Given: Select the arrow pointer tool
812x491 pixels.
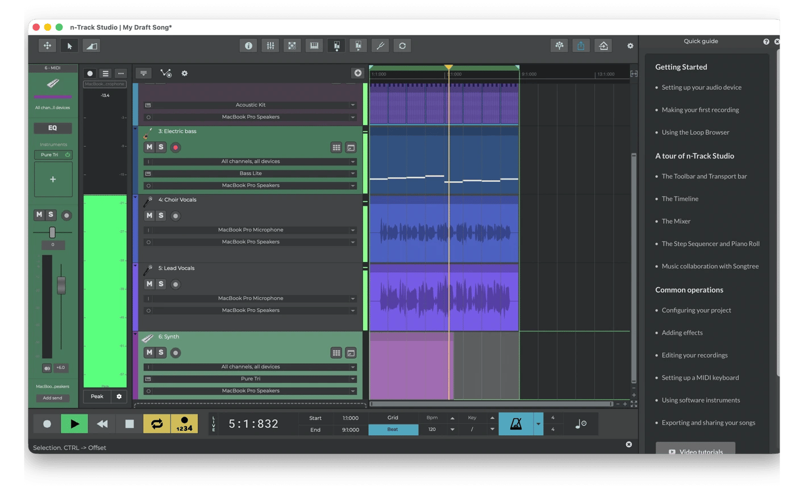Looking at the screenshot, I should tap(69, 46).
